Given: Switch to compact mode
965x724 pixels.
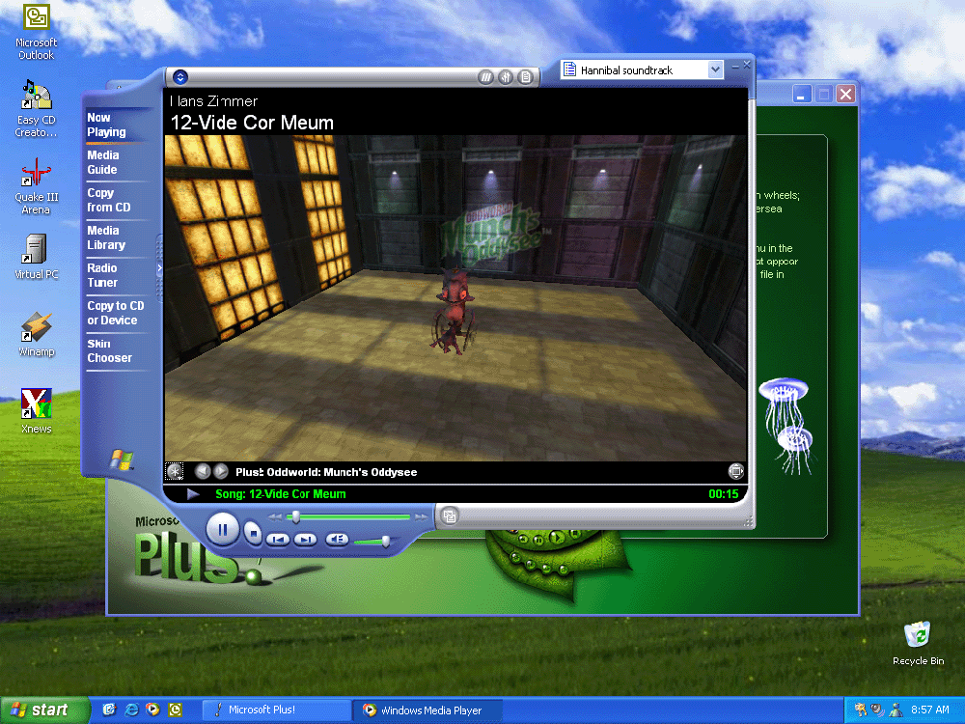Looking at the screenshot, I should pos(450,515).
